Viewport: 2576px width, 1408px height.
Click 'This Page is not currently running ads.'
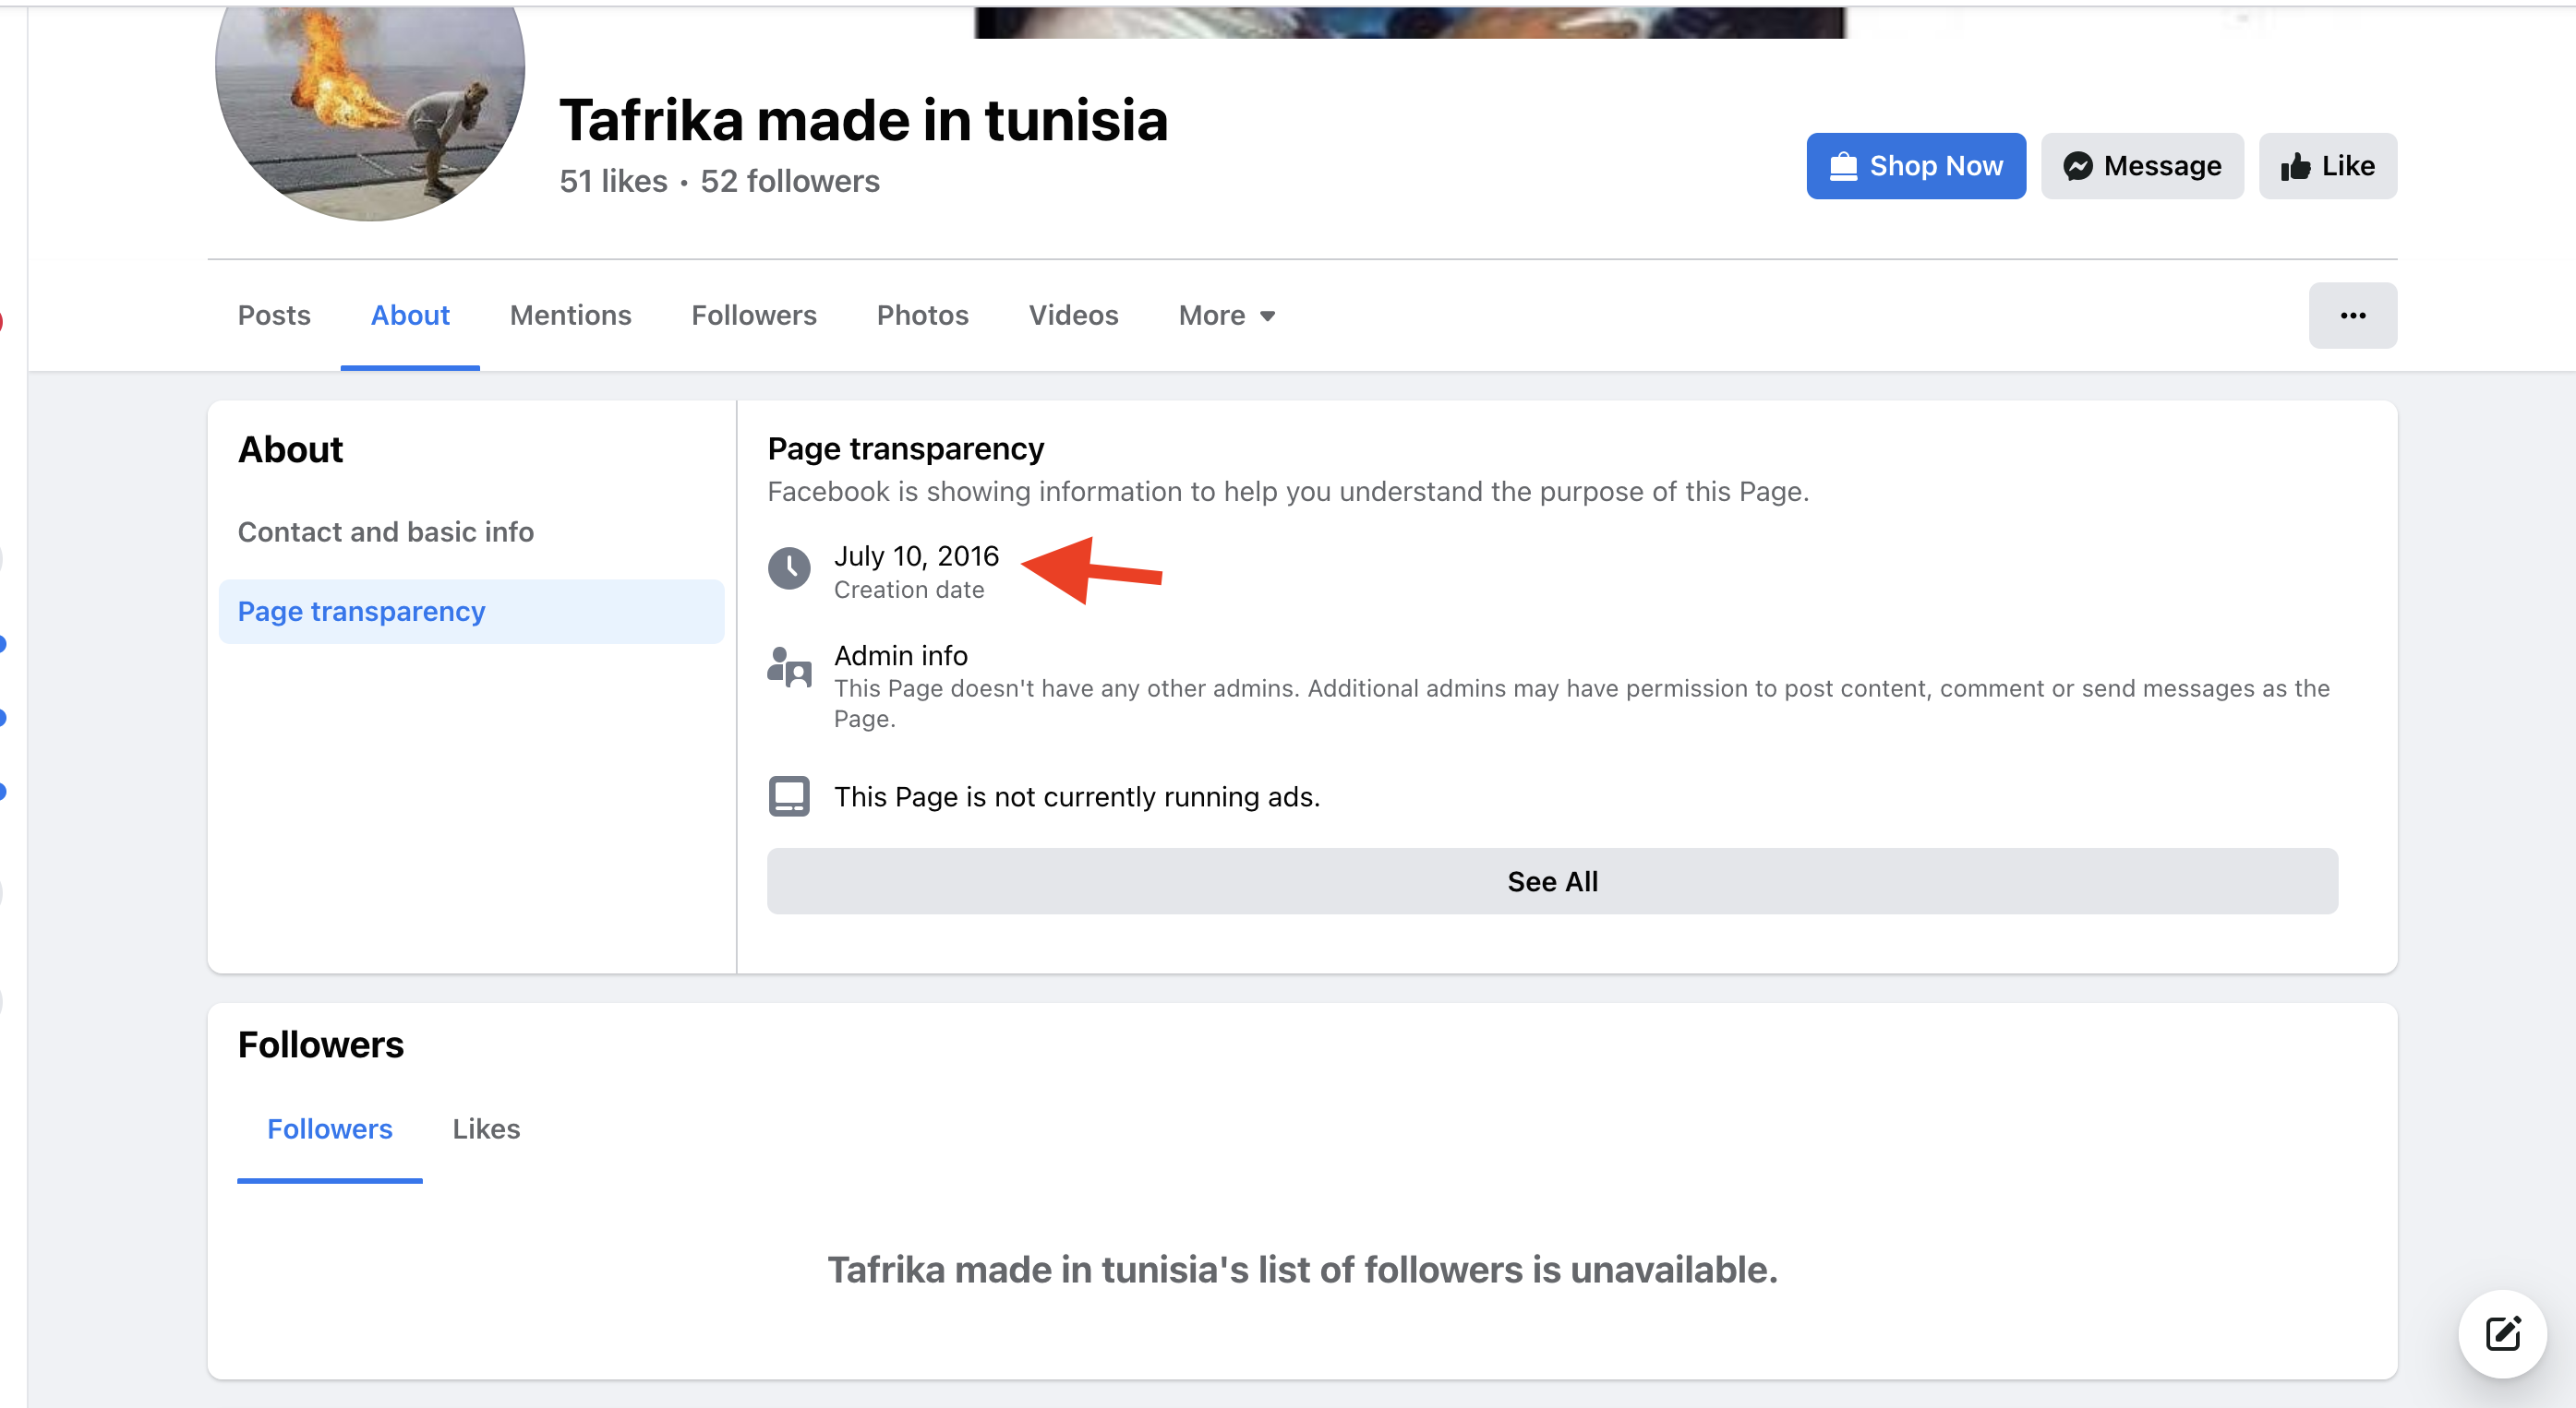pos(1077,796)
